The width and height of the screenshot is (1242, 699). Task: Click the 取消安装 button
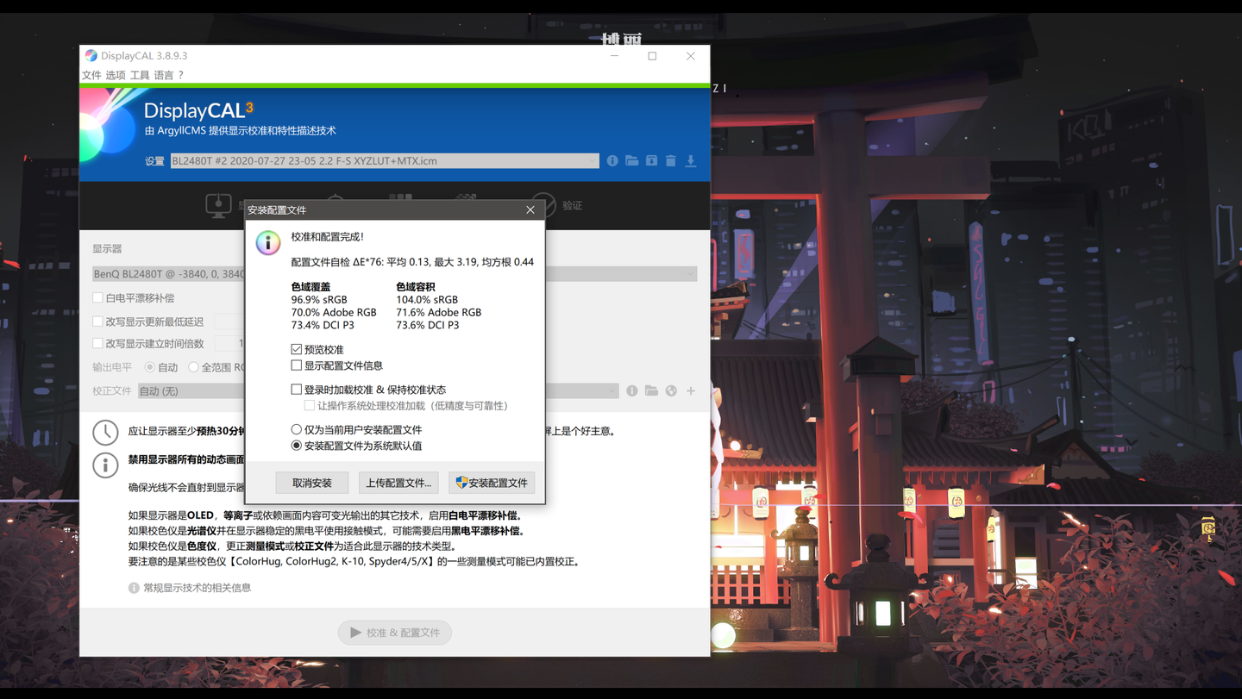point(312,483)
